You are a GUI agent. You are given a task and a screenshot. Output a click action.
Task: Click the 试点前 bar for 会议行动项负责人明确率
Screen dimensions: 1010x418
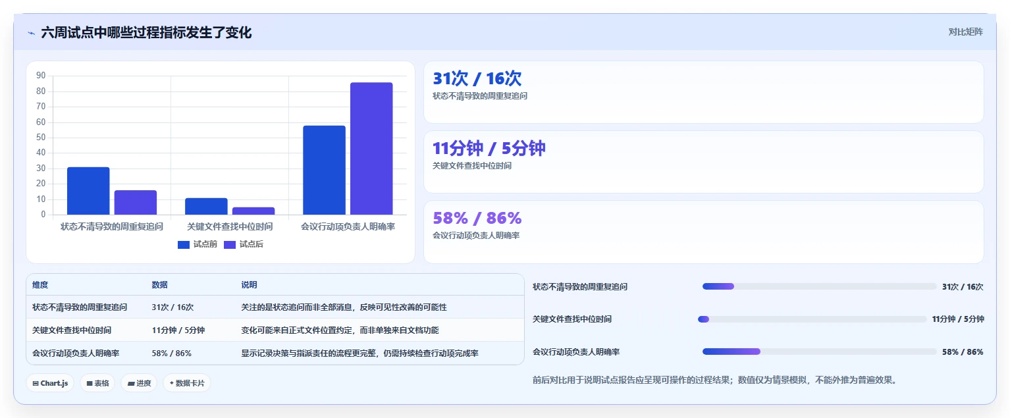pos(324,170)
